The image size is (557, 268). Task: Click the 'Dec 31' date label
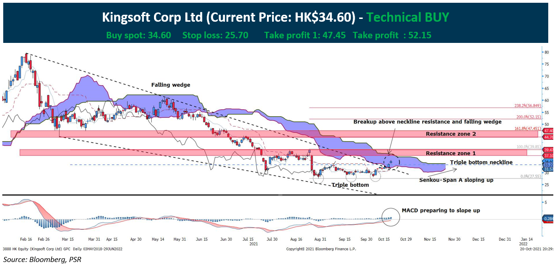tap(504, 240)
